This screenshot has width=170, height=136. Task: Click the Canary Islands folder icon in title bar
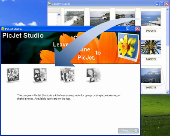[x=49, y=4]
